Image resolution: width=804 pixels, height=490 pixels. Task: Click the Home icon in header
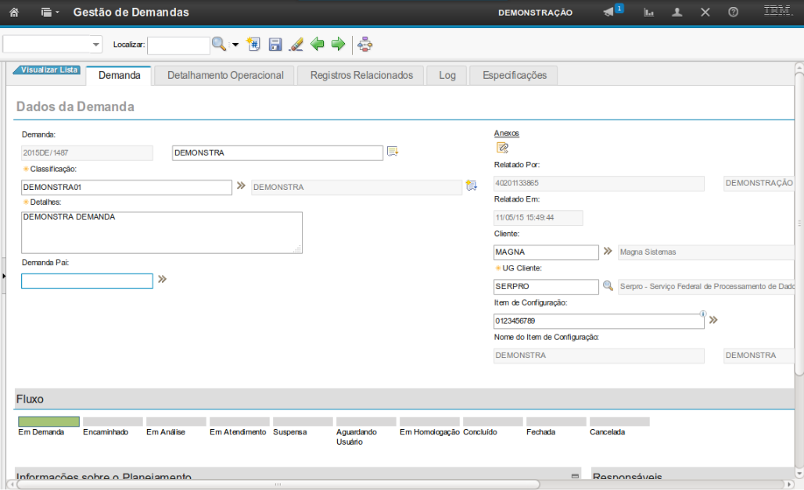13,13
